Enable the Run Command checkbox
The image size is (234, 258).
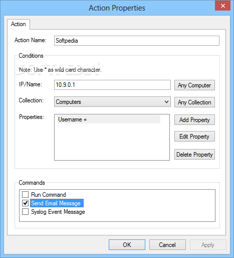(x=26, y=195)
